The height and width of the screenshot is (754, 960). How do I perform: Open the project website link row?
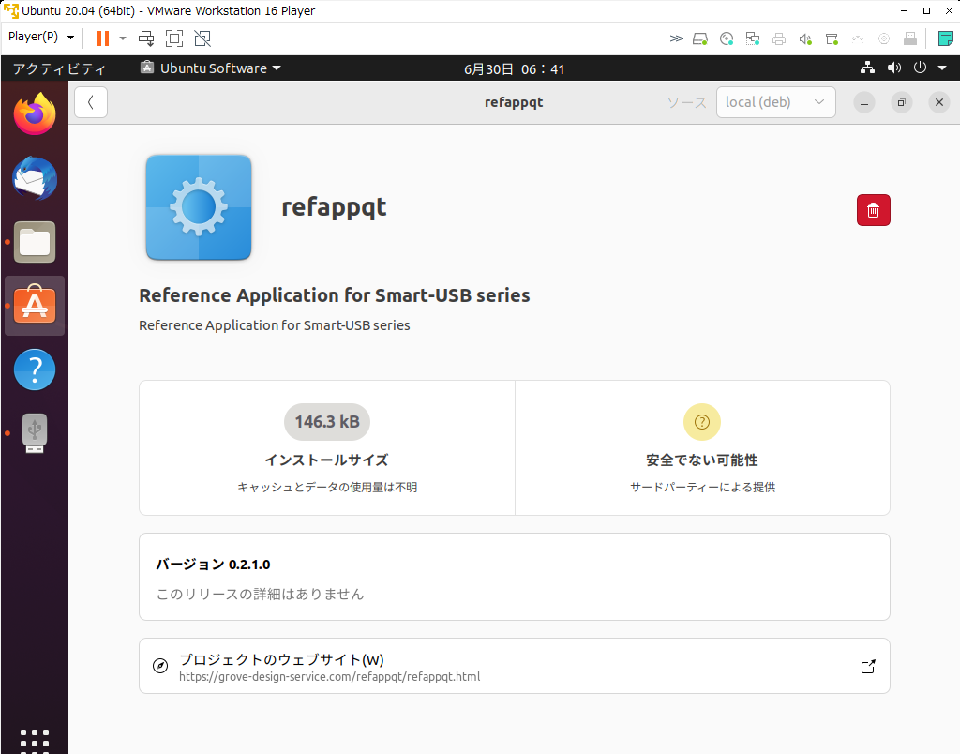coord(515,666)
